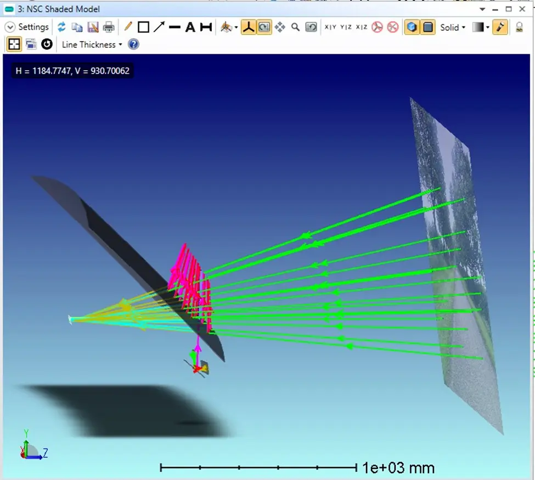
Task: Open the background gradient dropdown
Action: tap(481, 27)
